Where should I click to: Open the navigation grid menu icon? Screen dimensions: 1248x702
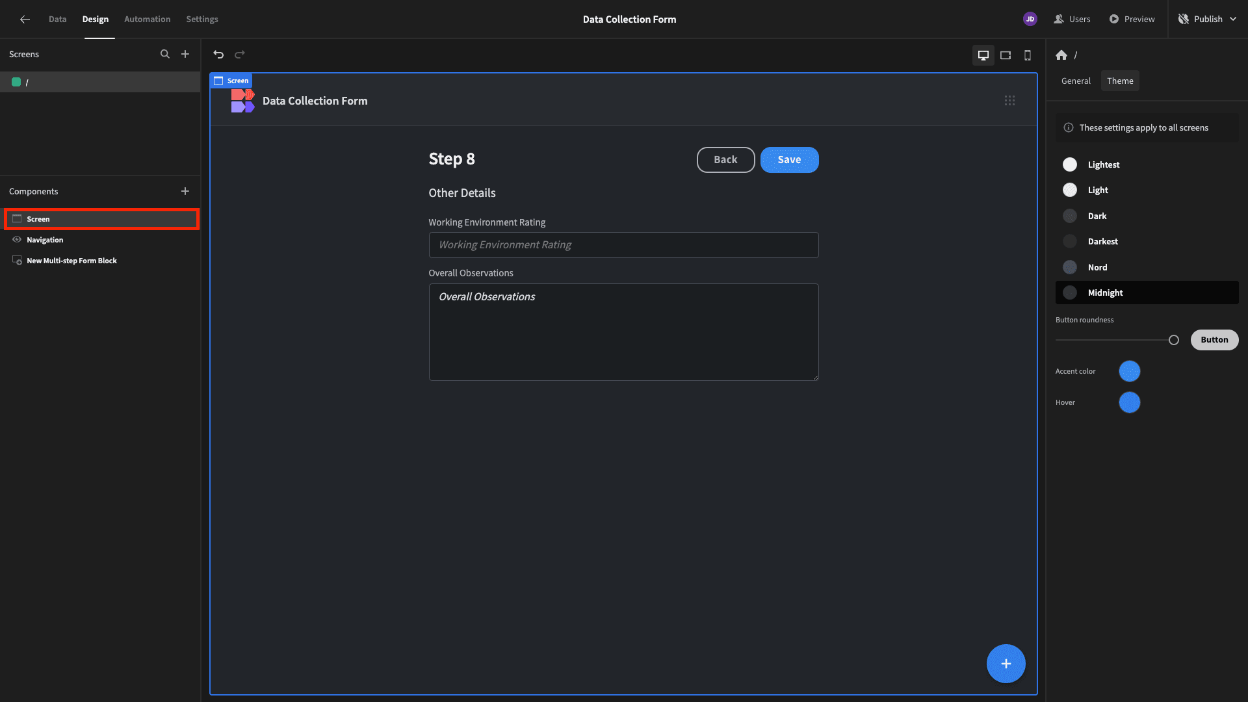point(1009,101)
